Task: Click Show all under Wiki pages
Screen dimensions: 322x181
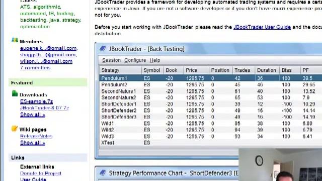Action: [32, 143]
